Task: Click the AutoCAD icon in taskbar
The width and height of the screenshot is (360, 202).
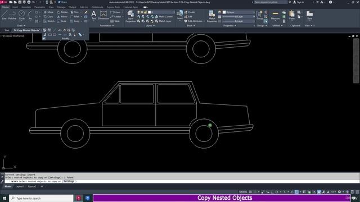Action: click(x=79, y=198)
